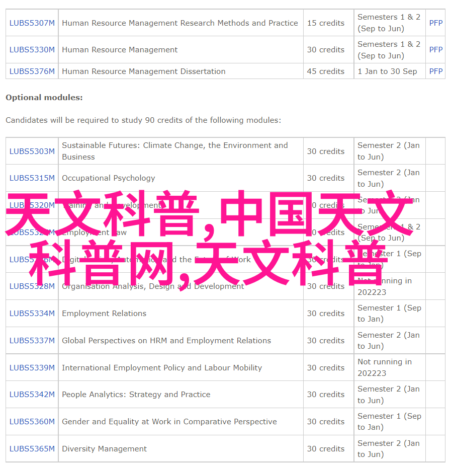Image resolution: width=450 pixels, height=464 pixels.
Task: Click the 45 credits cell
Action: click(x=326, y=71)
